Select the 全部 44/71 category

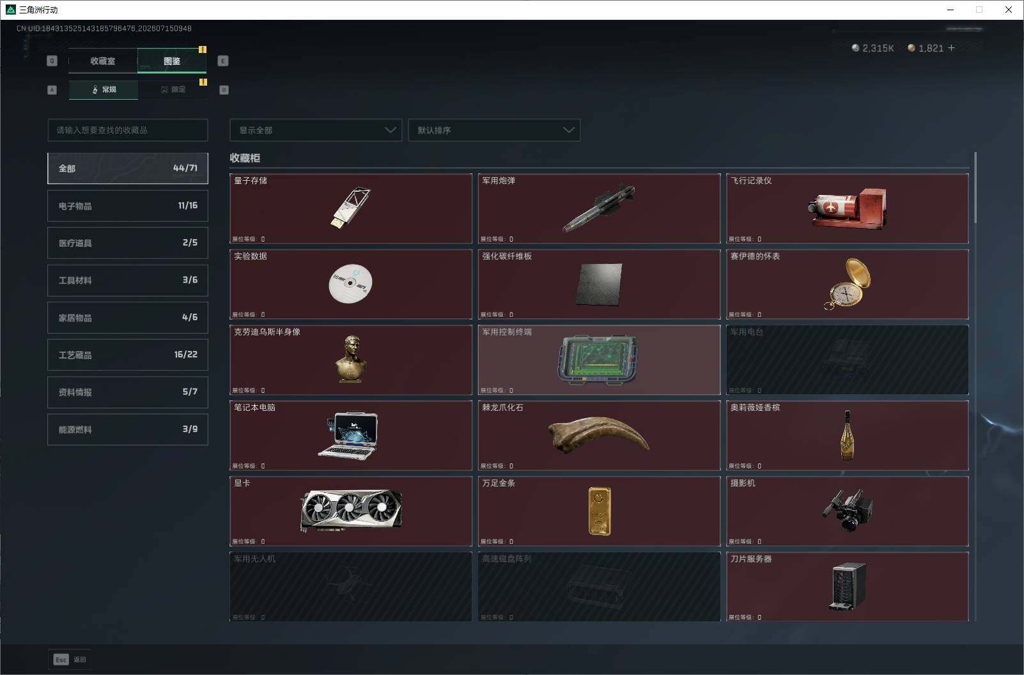(x=128, y=168)
